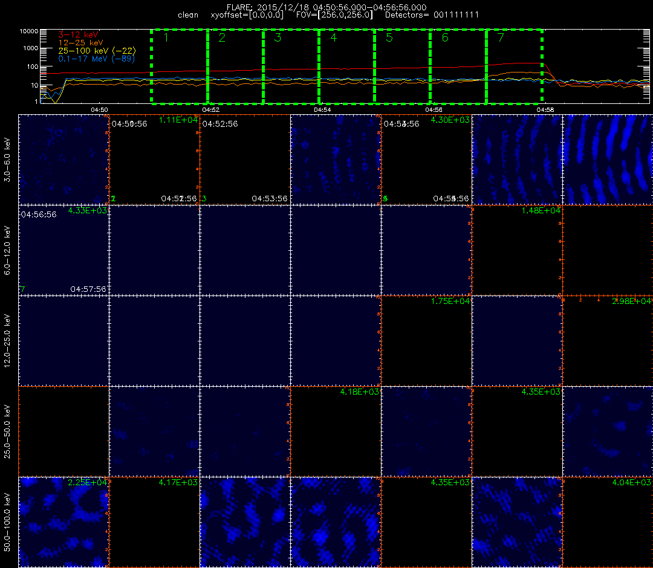Click 4.35E+03 in the 50.0-100.0 keV row
Image resolution: width=653 pixels, height=568 pixels.
(450, 483)
